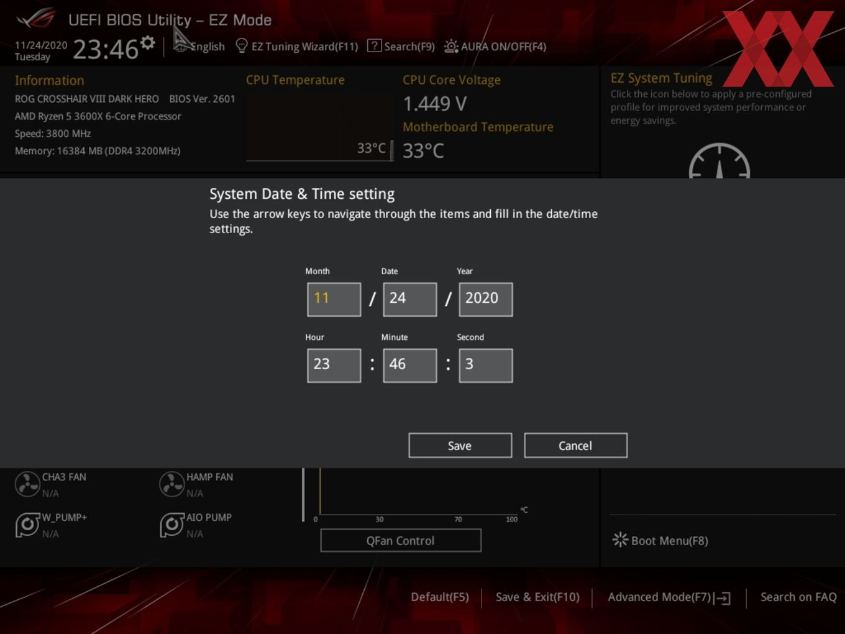
Task: Switch to Advanced Mode(F7)
Action: coord(669,597)
